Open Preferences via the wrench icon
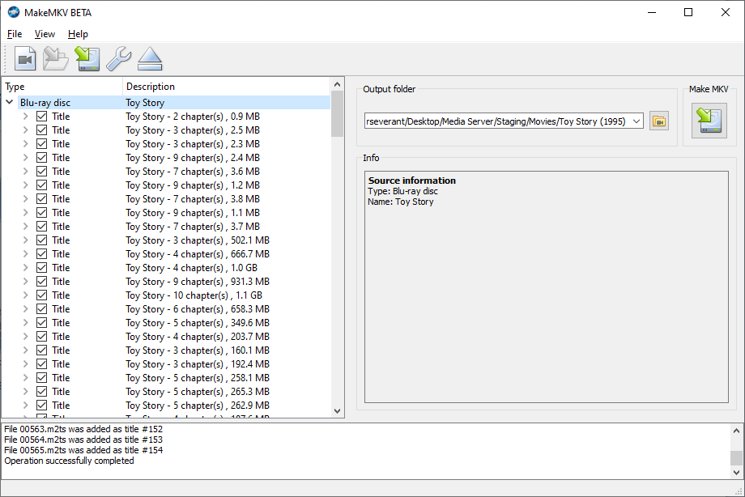The height and width of the screenshot is (497, 745). [118, 58]
